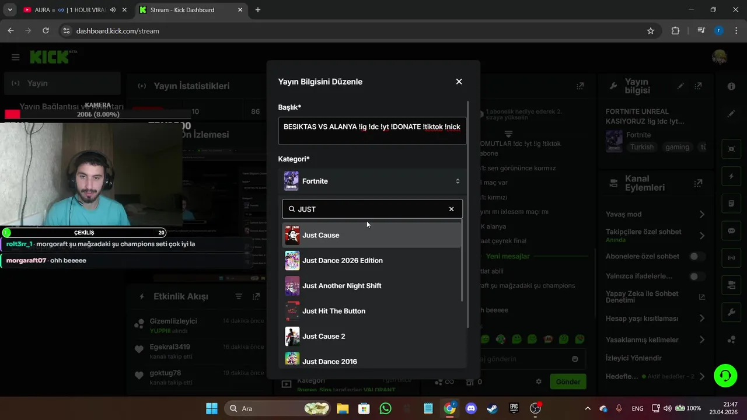Expand Hedefler row chevron
This screenshot has height=420, width=747.
pyautogui.click(x=702, y=377)
